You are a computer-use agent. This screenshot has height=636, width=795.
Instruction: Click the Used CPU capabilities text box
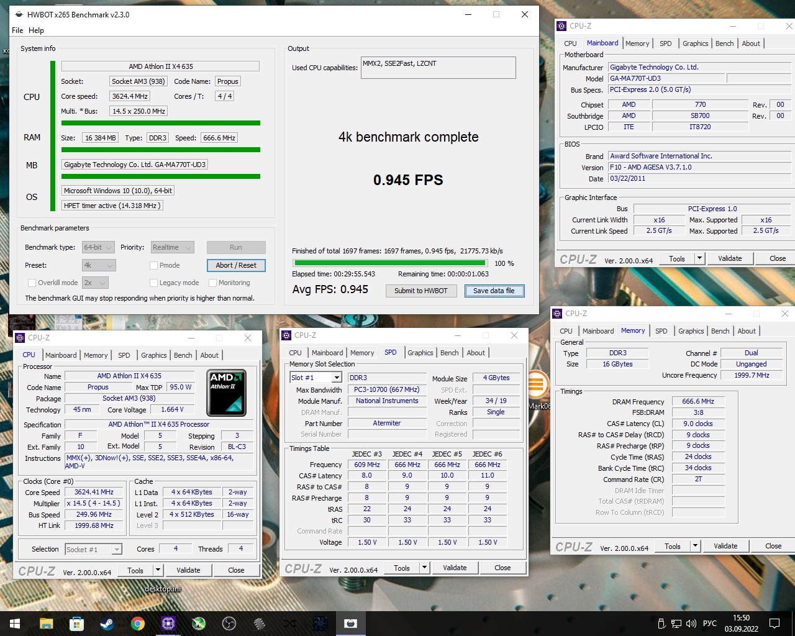438,68
